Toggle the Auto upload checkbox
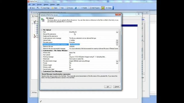The image size is (184, 103). click(x=70, y=55)
